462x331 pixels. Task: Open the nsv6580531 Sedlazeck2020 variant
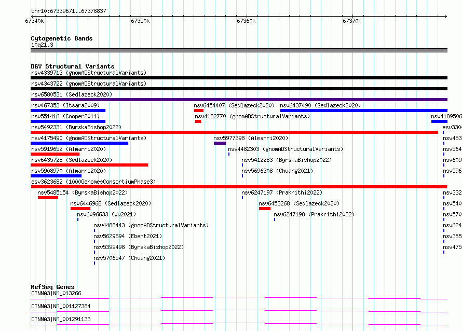click(72, 94)
